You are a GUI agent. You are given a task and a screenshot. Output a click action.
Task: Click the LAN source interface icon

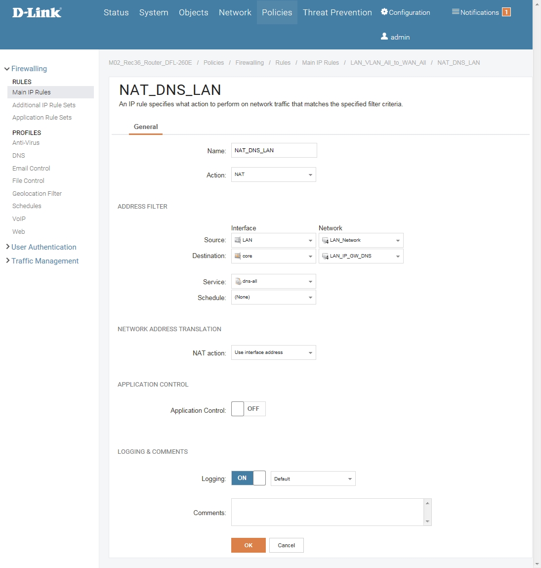(238, 240)
